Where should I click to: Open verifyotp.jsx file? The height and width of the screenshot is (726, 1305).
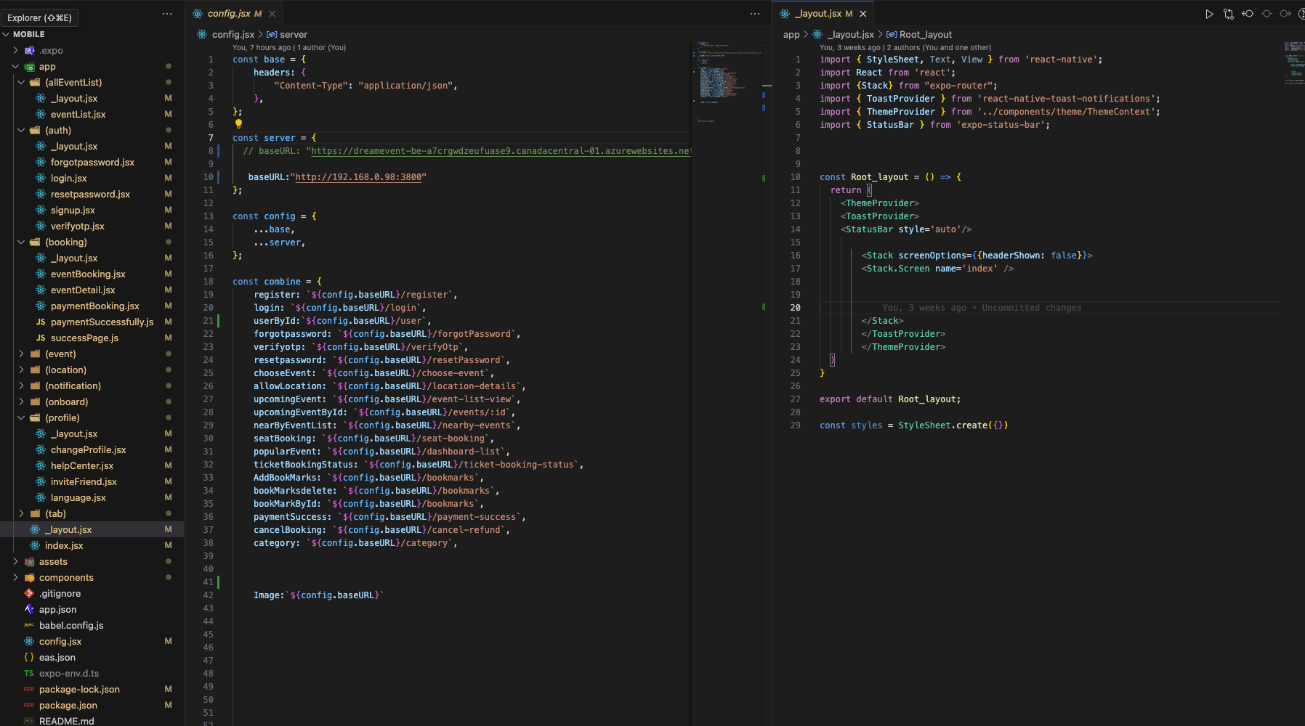pyautogui.click(x=78, y=226)
